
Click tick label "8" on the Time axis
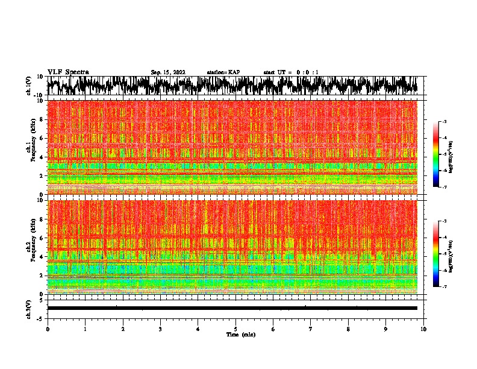(348, 329)
